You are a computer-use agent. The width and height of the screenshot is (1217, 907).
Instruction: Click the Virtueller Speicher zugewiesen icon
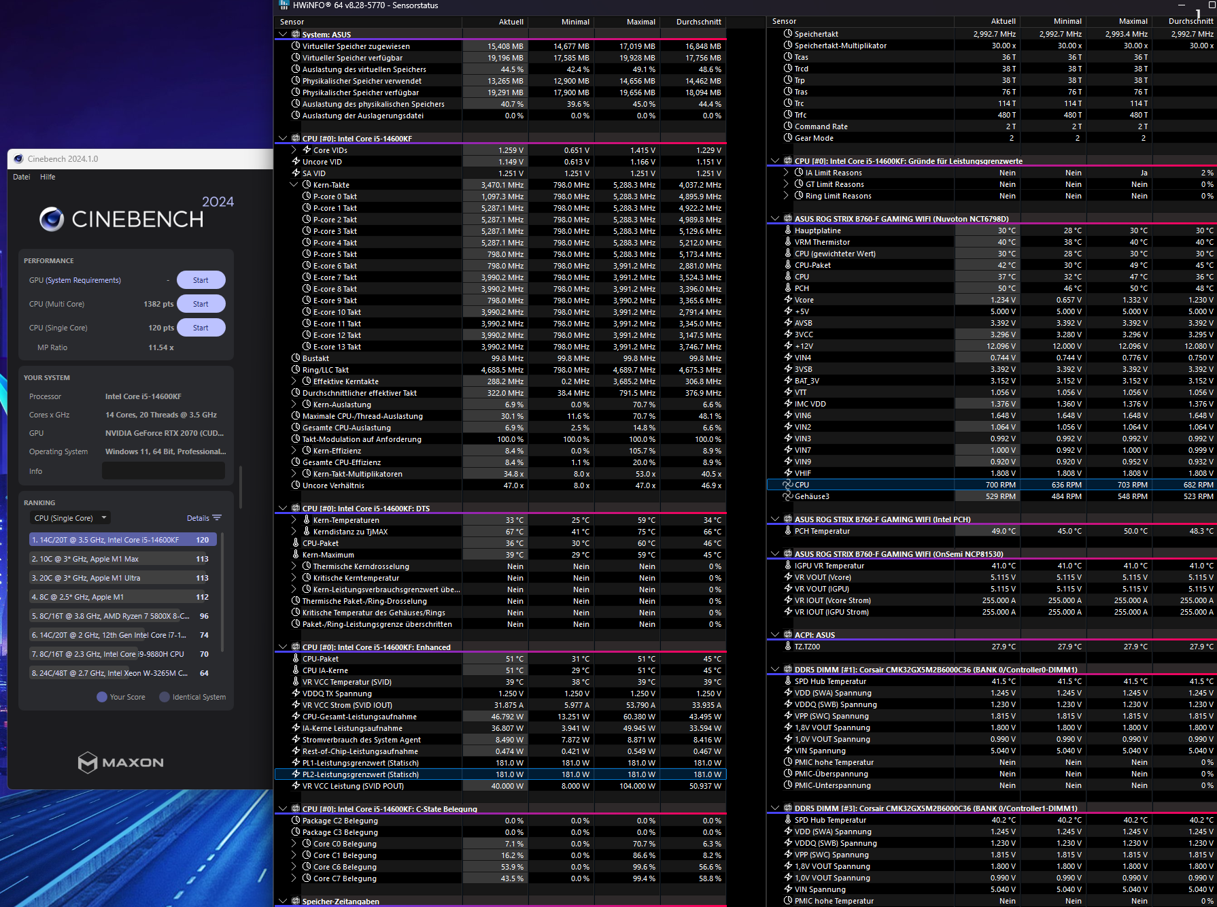click(296, 46)
